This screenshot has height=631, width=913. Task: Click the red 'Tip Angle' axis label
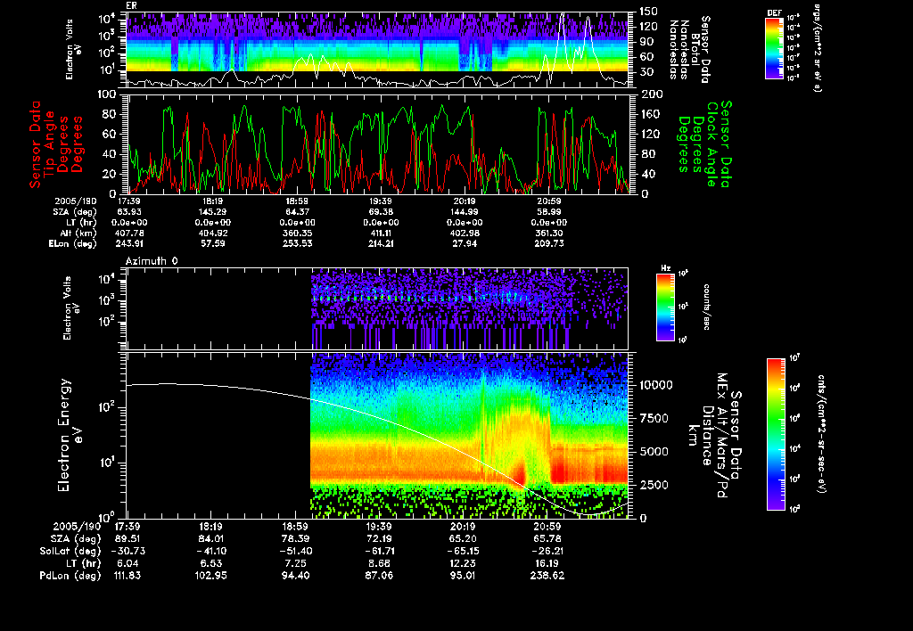[50, 144]
